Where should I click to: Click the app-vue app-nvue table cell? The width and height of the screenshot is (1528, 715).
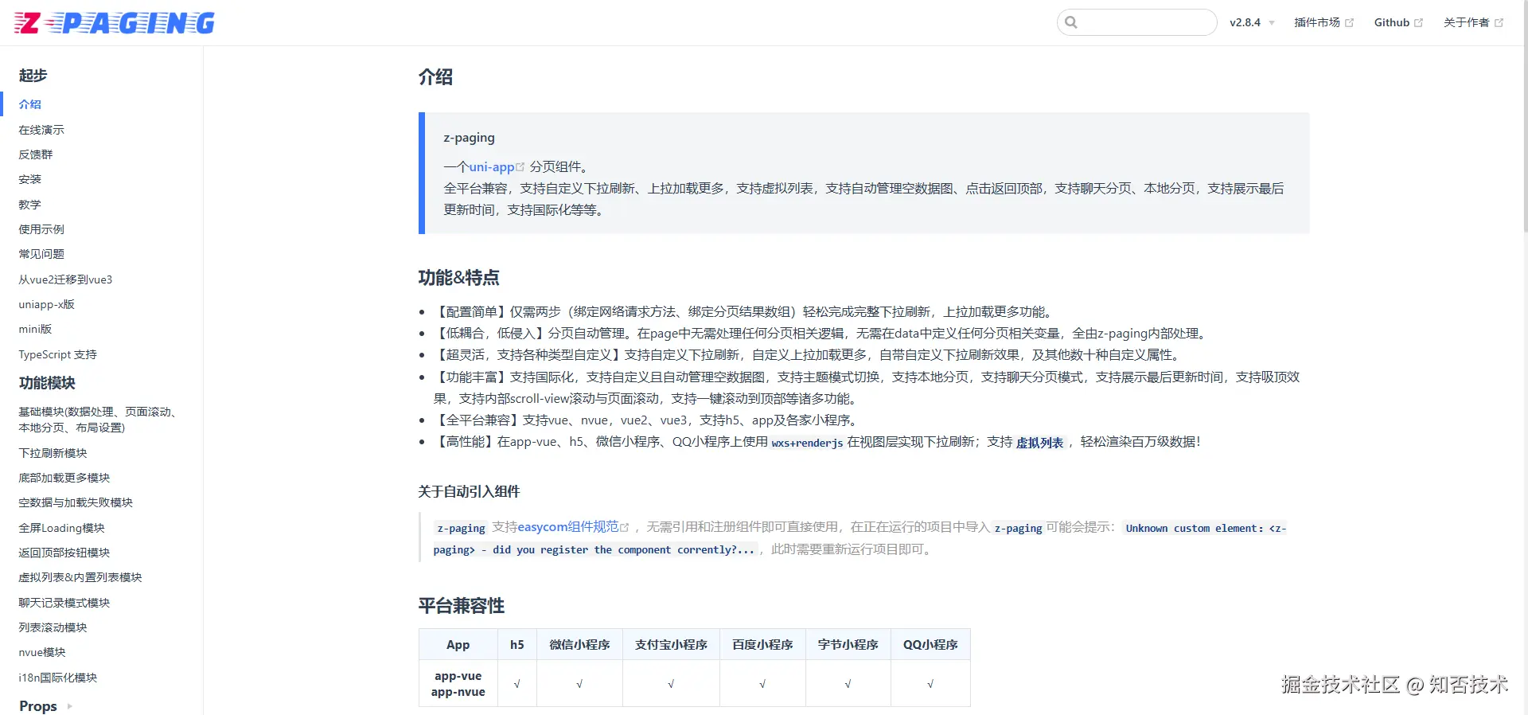pos(458,684)
